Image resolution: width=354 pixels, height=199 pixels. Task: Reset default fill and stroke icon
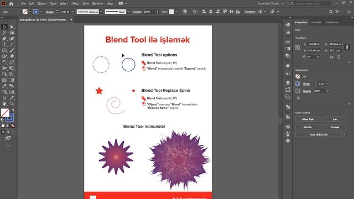pos(2,120)
